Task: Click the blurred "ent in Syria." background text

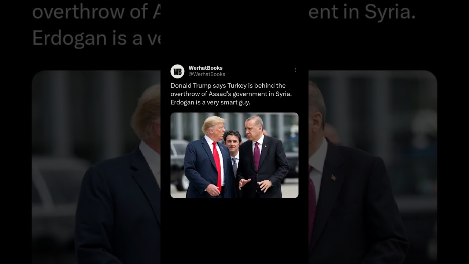Action: [362, 12]
